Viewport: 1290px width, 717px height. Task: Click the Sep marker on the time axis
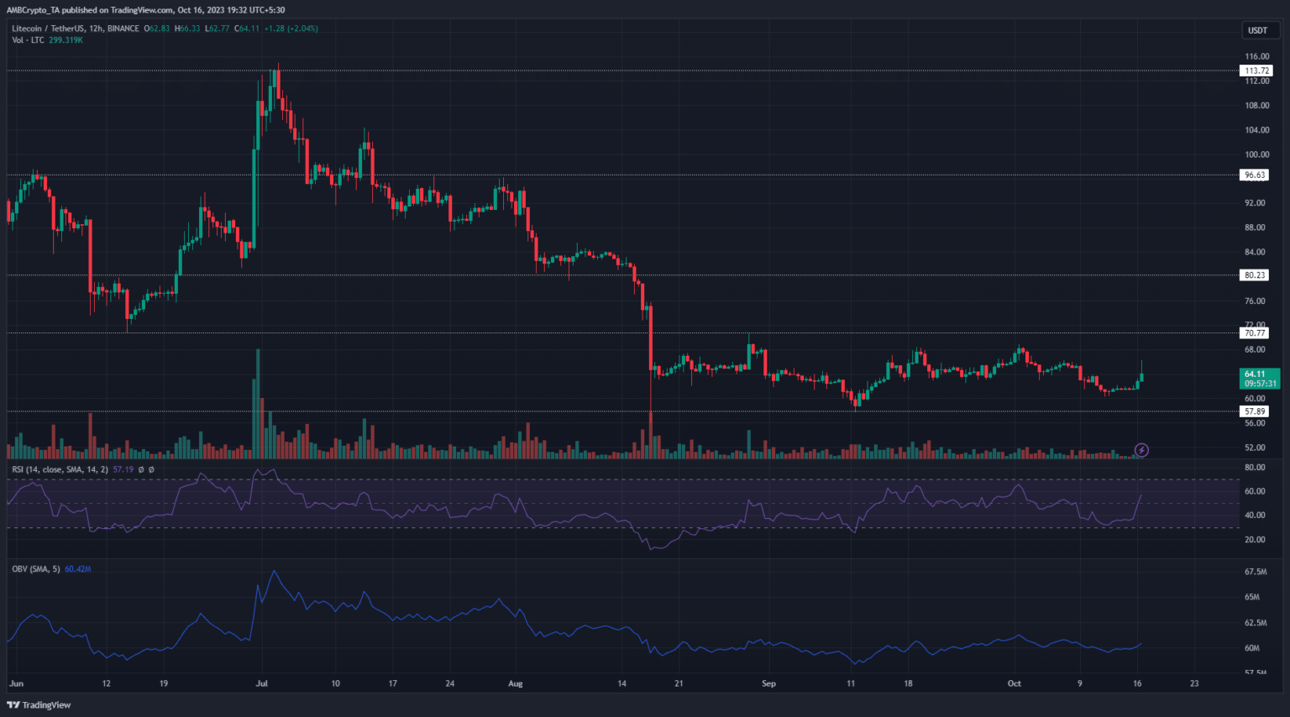pyautogui.click(x=768, y=683)
